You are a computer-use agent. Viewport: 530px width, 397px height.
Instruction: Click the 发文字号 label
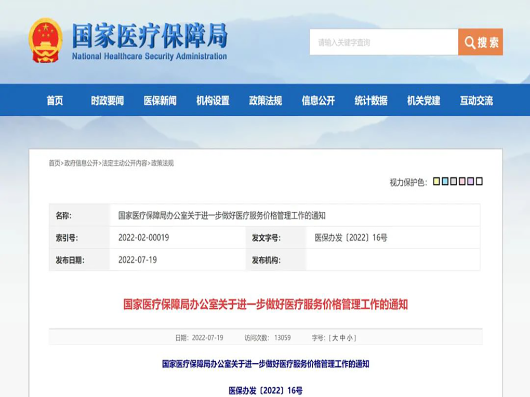(266, 238)
